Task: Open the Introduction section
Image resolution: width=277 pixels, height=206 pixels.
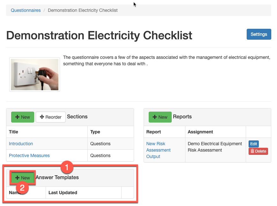Action: pos(21,144)
